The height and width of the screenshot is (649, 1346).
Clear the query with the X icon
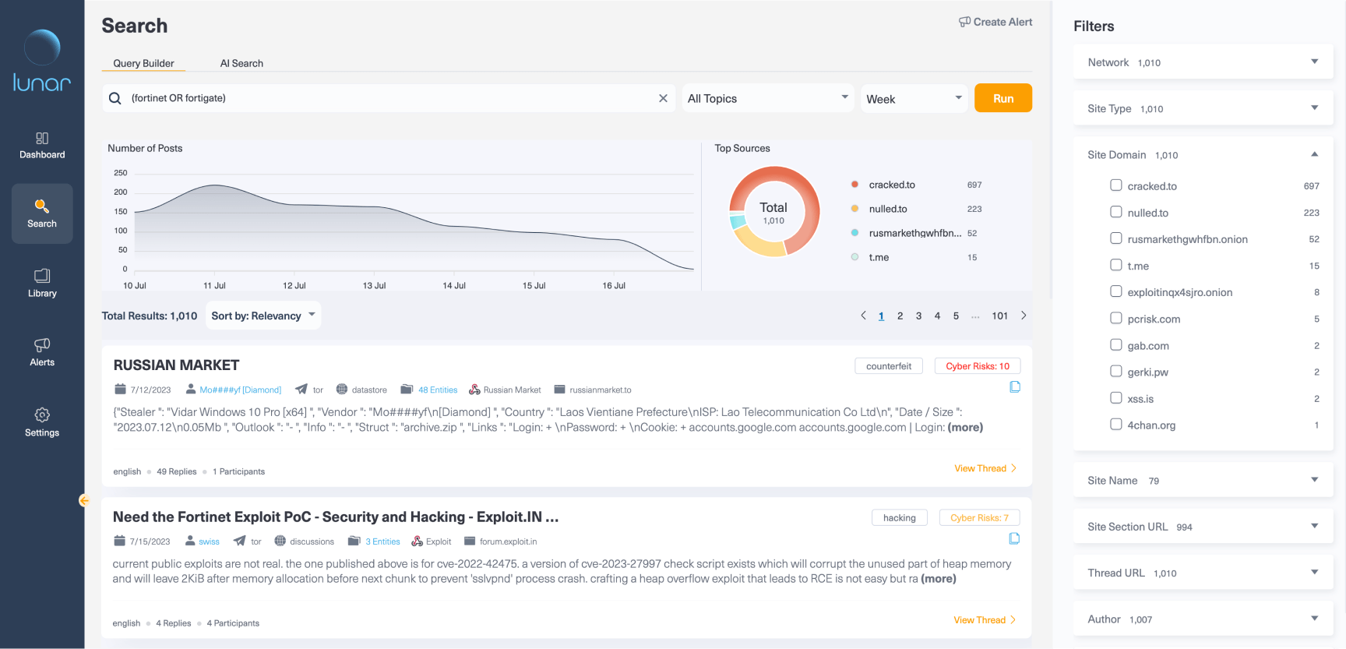(663, 98)
